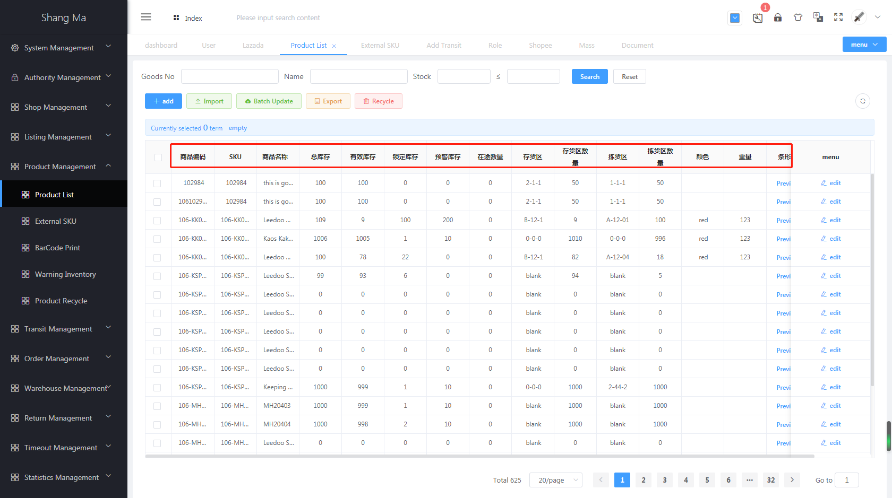Open the Authority Management lock icon
The width and height of the screenshot is (892, 498).
coord(15,77)
